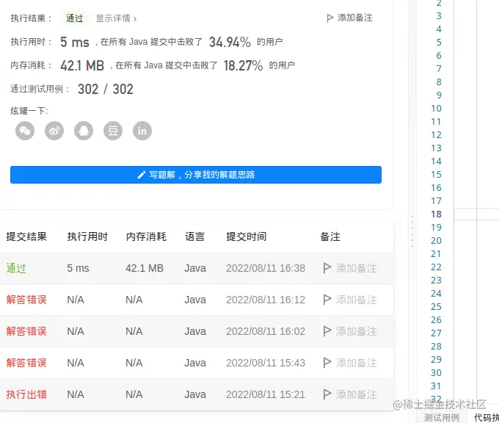Click timestamp 2022/08/11 16:38

pos(266,268)
